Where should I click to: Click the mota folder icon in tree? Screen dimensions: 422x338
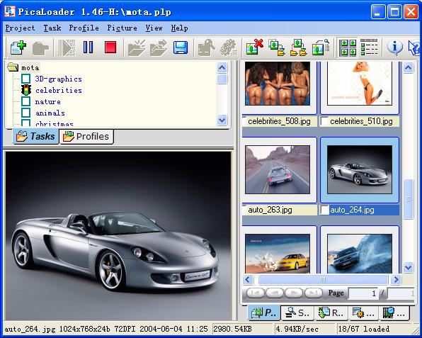click(13, 67)
